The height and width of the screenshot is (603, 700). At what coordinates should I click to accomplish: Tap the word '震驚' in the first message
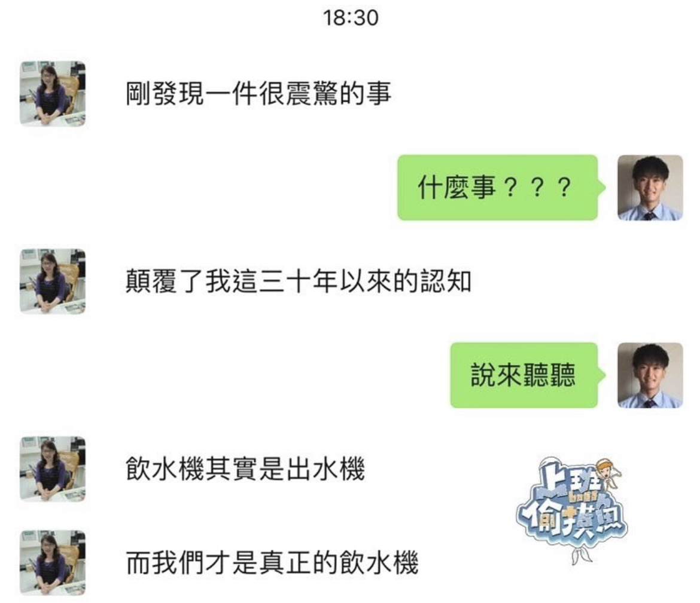(x=312, y=94)
